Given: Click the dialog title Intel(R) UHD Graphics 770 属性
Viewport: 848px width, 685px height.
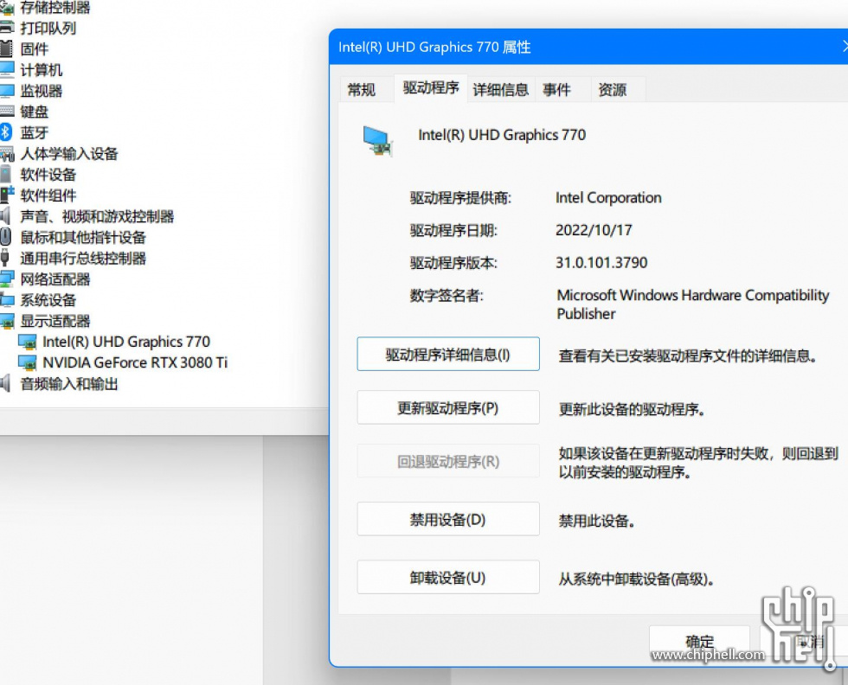Looking at the screenshot, I should (434, 47).
